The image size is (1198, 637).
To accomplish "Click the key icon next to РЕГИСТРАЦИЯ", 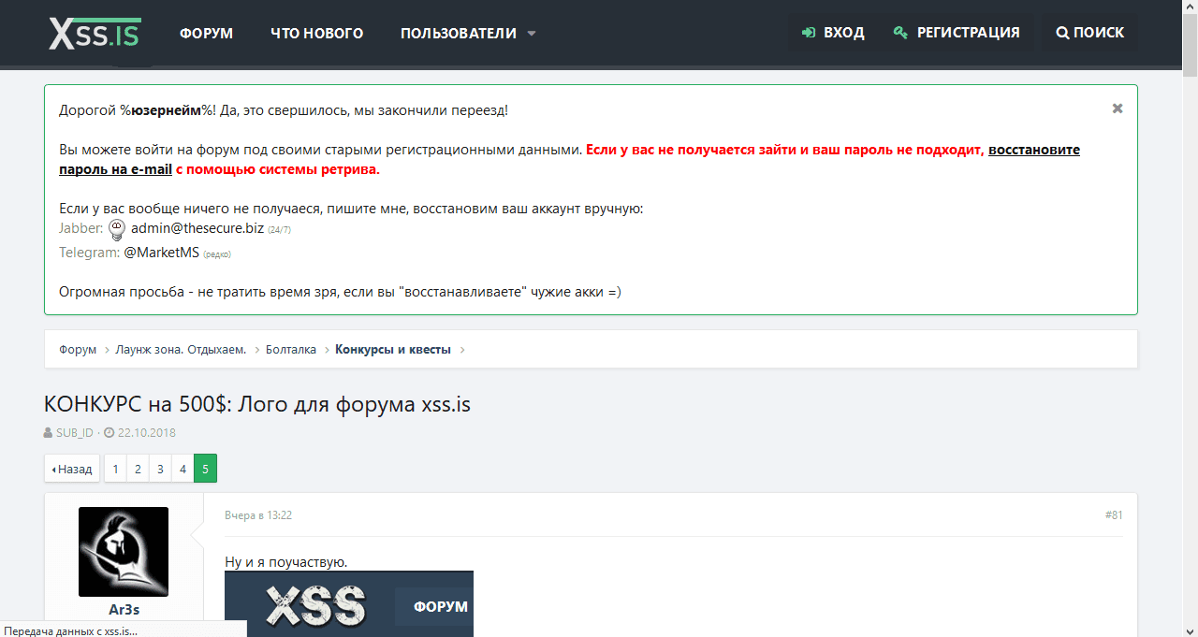I will (x=900, y=32).
